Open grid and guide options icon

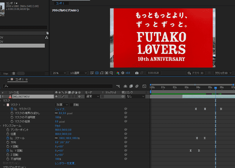point(111,73)
